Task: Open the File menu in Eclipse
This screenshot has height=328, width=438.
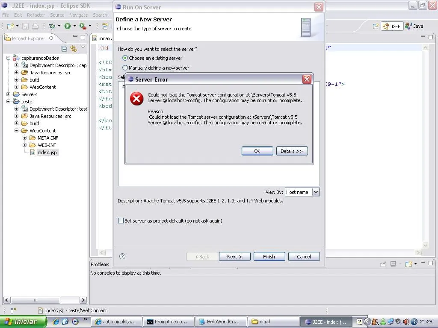Action: (6, 15)
